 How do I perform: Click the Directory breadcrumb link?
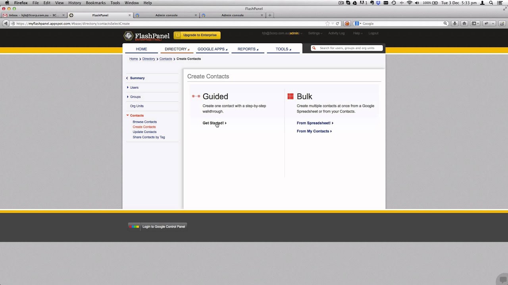click(148, 59)
